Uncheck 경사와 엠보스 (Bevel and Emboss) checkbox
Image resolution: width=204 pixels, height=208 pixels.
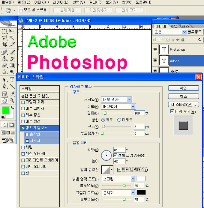[23, 128]
